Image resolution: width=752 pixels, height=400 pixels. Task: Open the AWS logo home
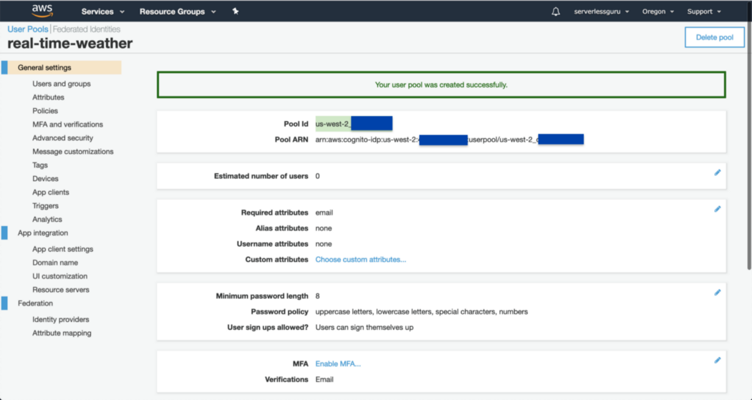tap(42, 11)
